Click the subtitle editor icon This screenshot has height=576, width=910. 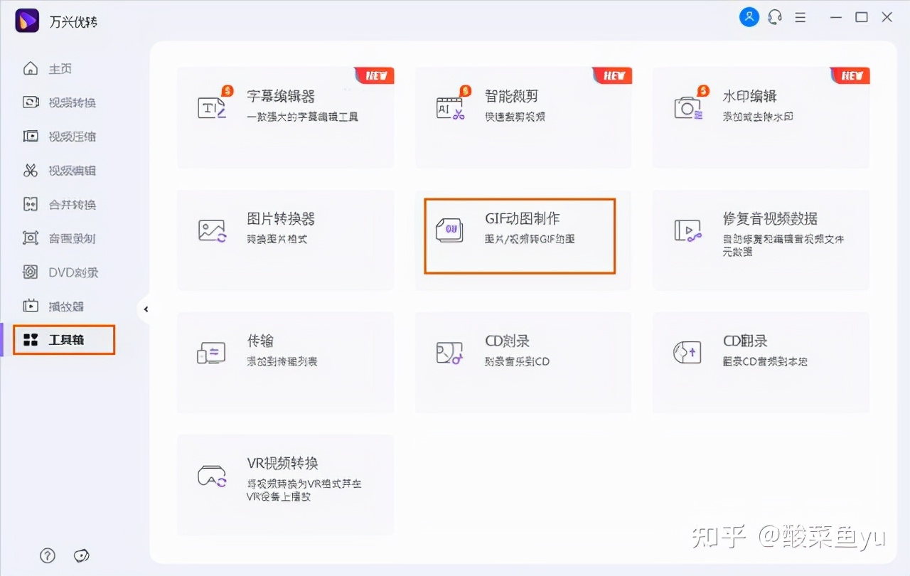212,107
